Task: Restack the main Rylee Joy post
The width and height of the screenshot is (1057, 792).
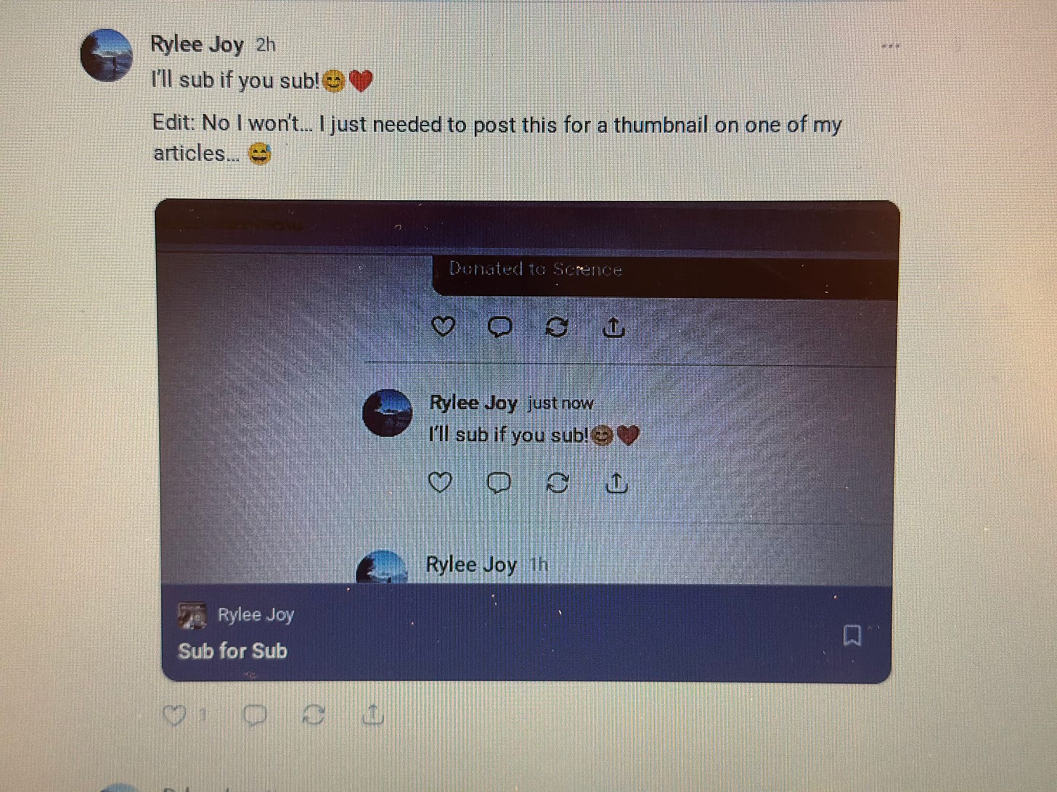Action: pyautogui.click(x=313, y=716)
